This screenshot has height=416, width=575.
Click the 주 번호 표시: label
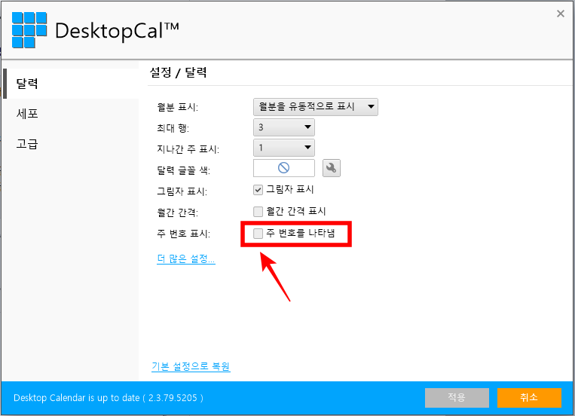click(x=183, y=234)
